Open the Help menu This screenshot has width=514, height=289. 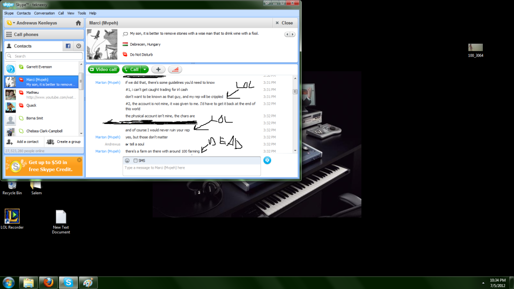click(93, 13)
